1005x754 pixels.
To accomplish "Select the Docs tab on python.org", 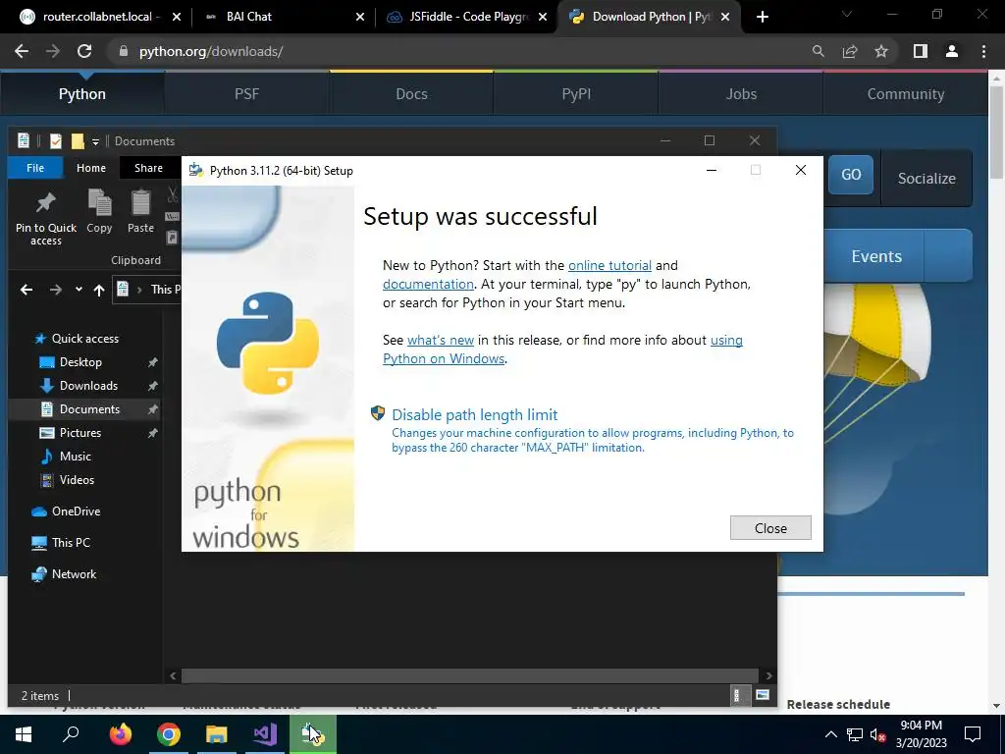I will pos(411,93).
